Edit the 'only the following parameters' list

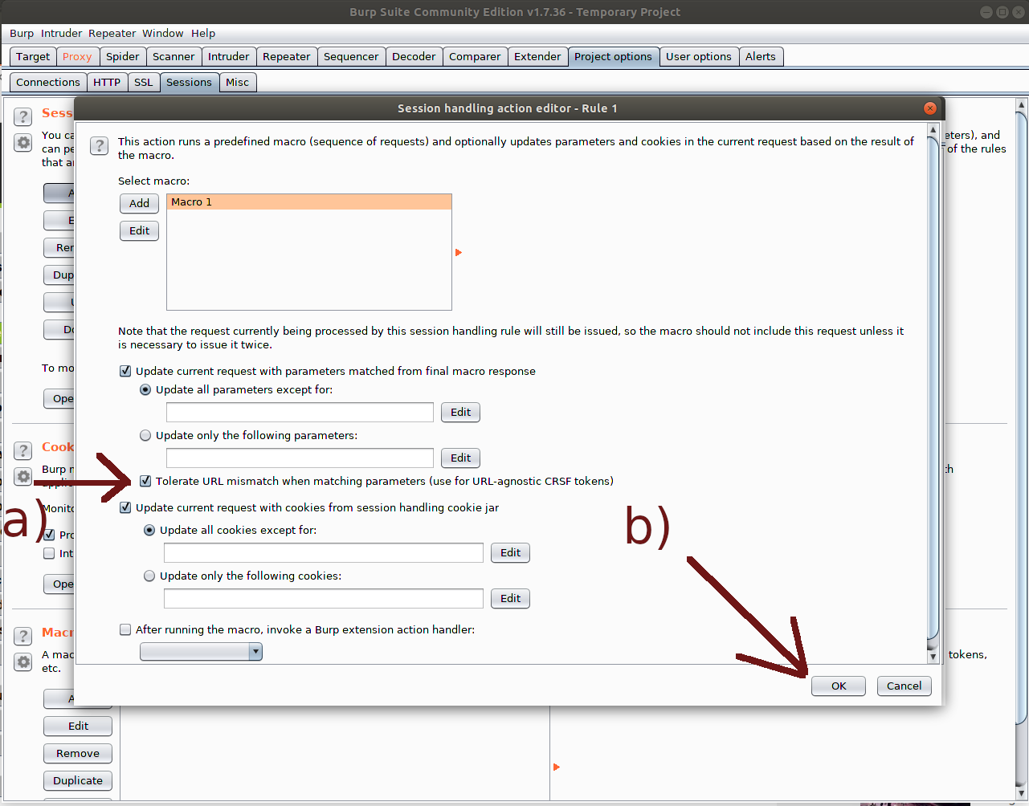pyautogui.click(x=461, y=458)
